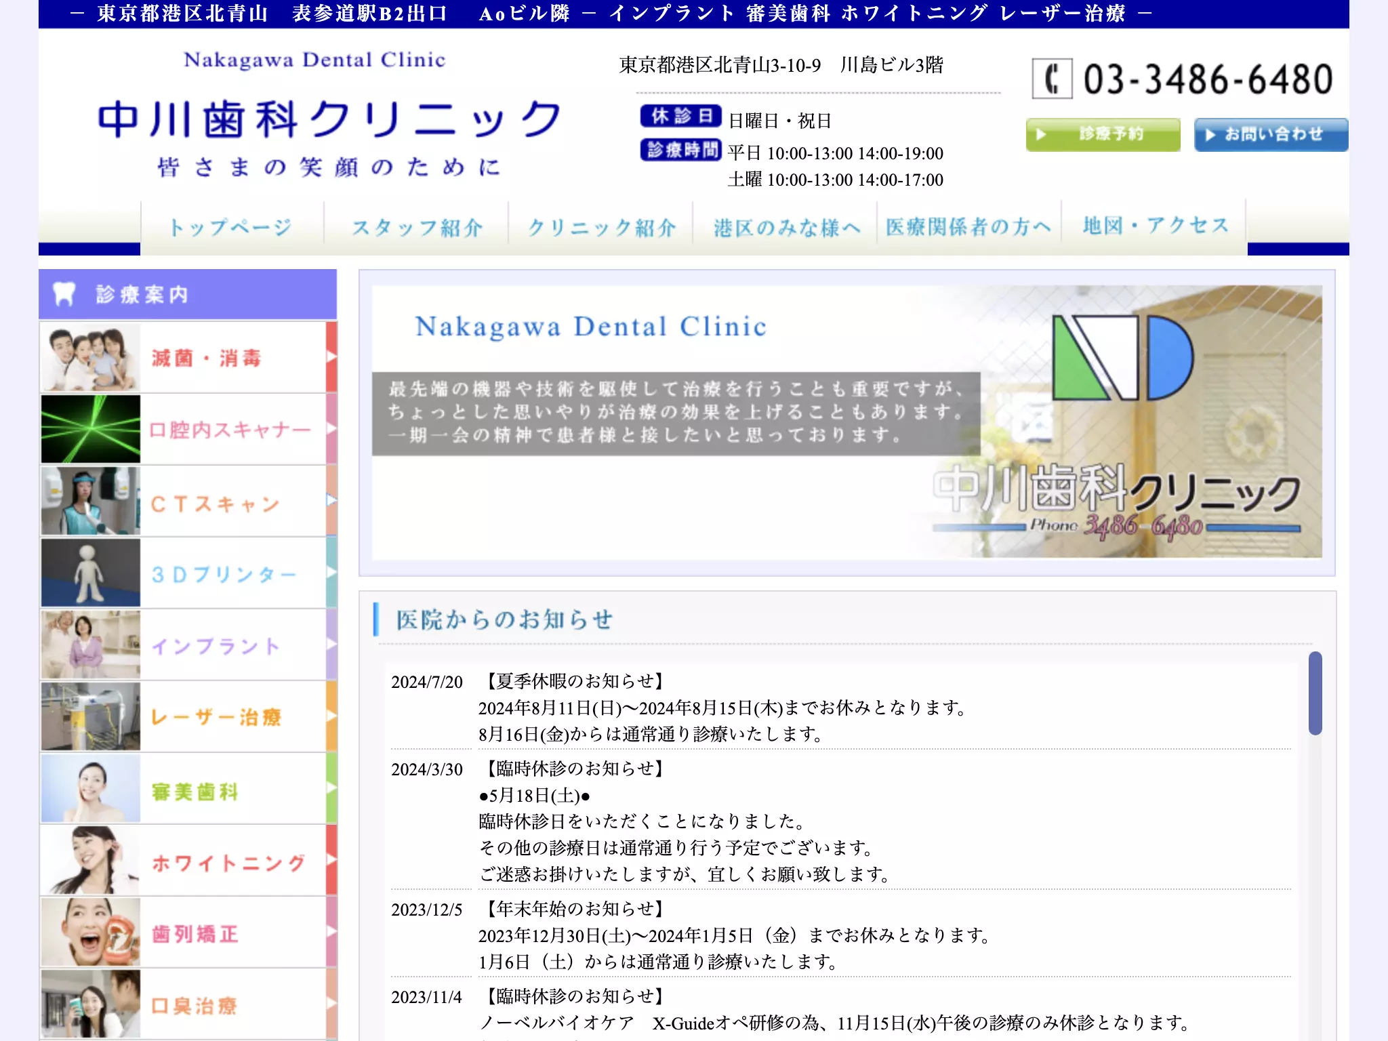This screenshot has height=1041, width=1388.
Task: Click the 【夏季休暇のお知らせ】 news heading
Action: (575, 681)
